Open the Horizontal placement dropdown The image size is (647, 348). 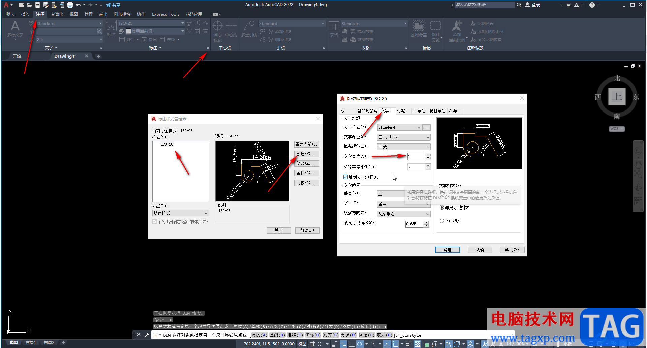(404, 204)
